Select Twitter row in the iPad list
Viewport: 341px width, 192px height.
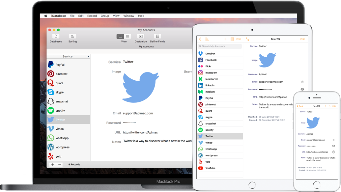click(220, 136)
